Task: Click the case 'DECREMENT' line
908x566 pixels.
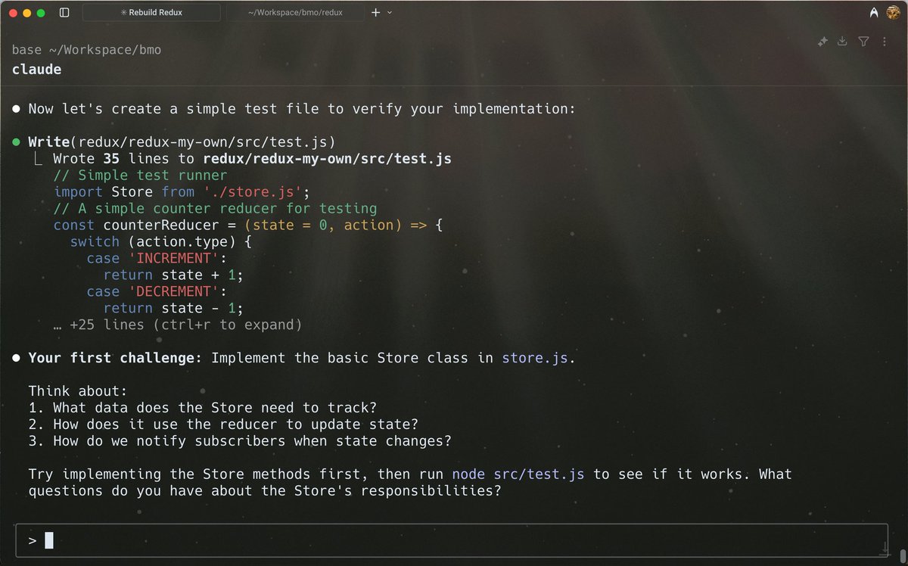Action: [x=157, y=291]
